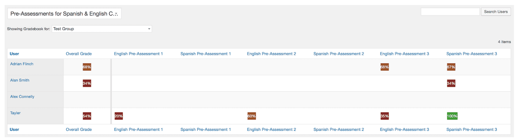Image resolution: width=517 pixels, height=140 pixels.
Task: Sort by User column header at top
Action: (x=15, y=54)
